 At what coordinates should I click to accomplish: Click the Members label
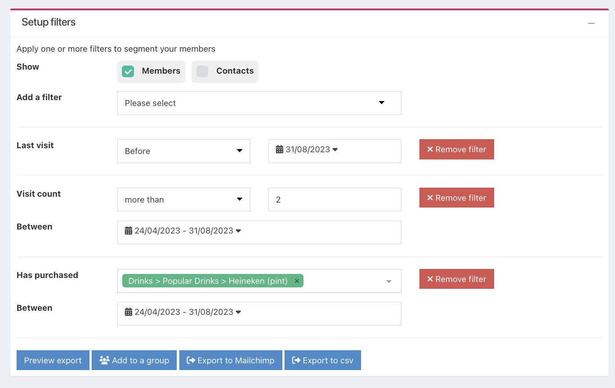161,71
